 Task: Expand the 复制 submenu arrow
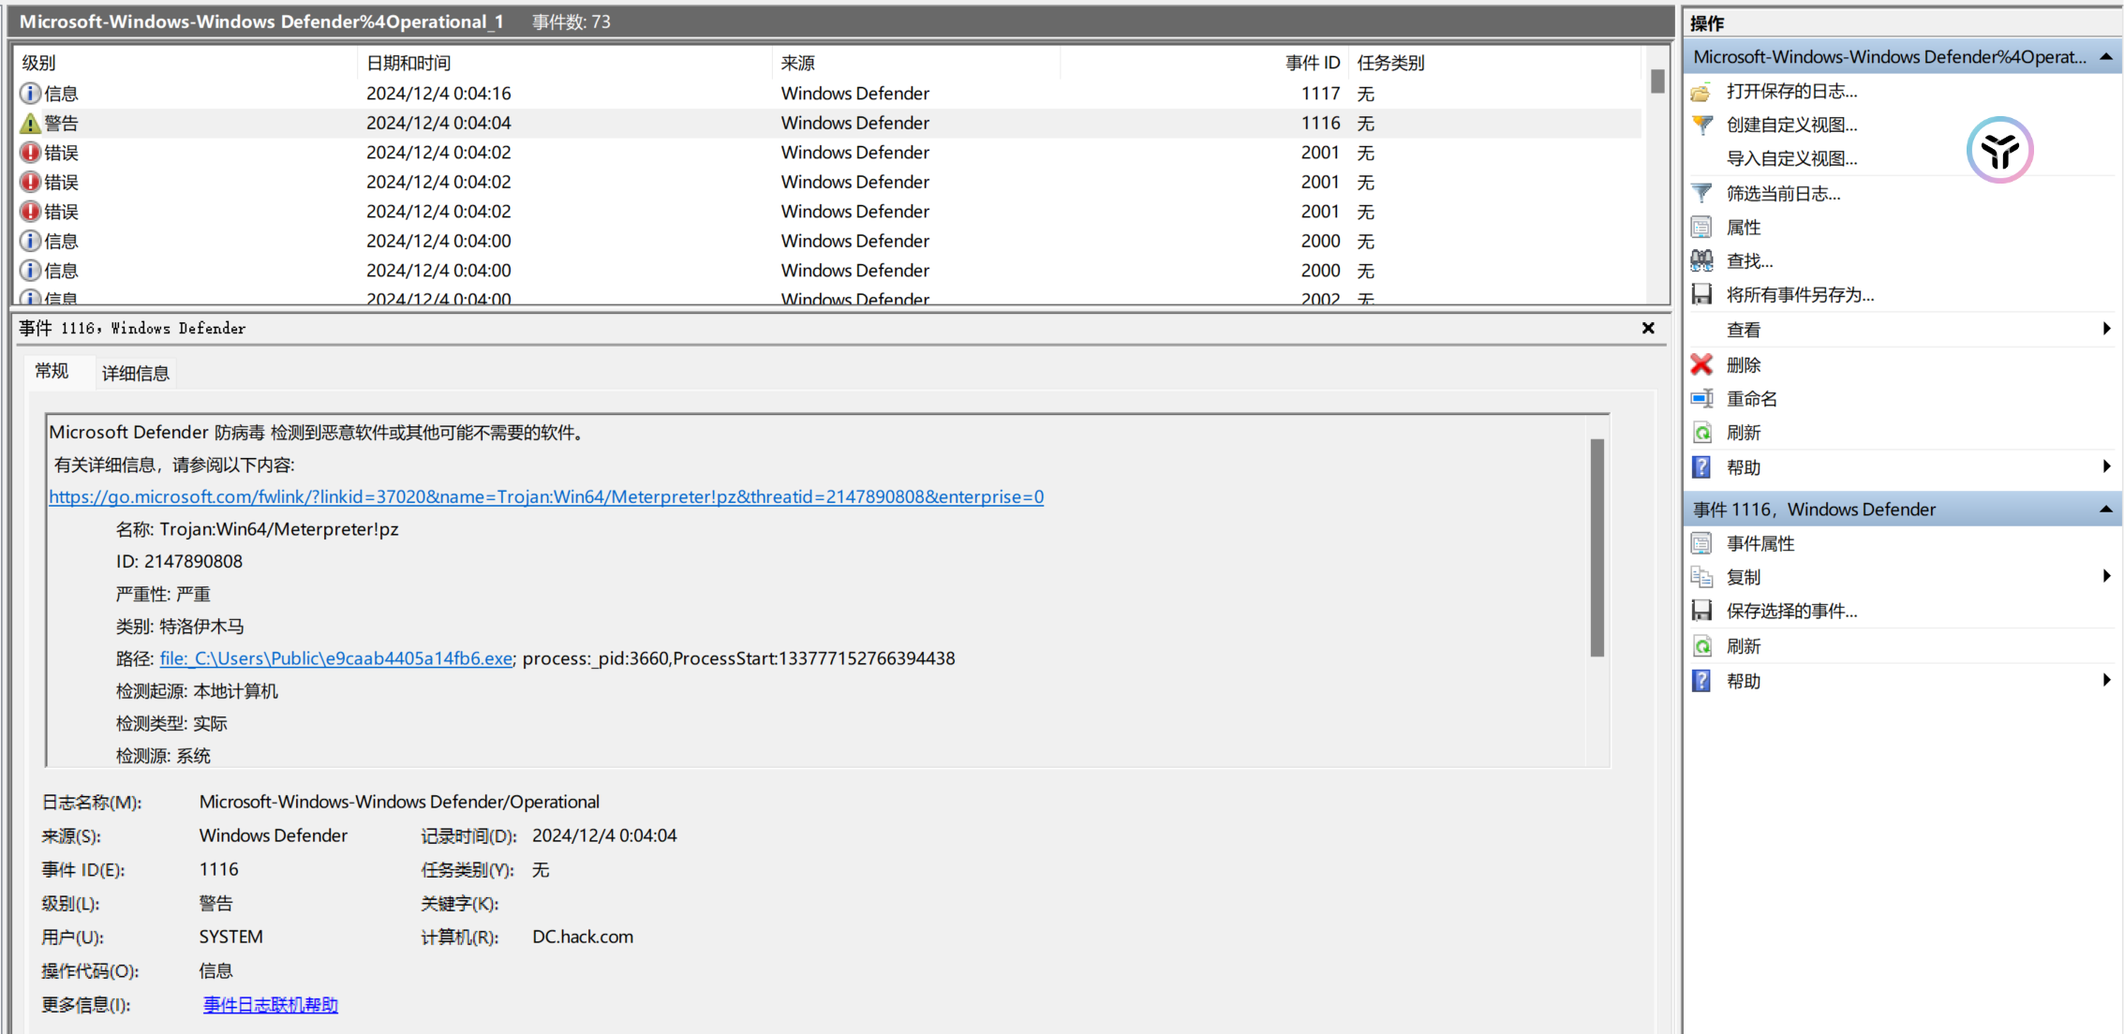pyautogui.click(x=2105, y=577)
